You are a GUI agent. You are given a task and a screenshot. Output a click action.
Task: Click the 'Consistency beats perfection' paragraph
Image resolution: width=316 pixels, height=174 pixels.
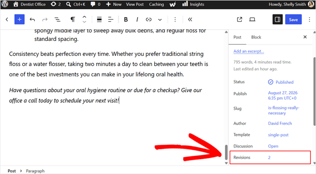(x=109, y=64)
